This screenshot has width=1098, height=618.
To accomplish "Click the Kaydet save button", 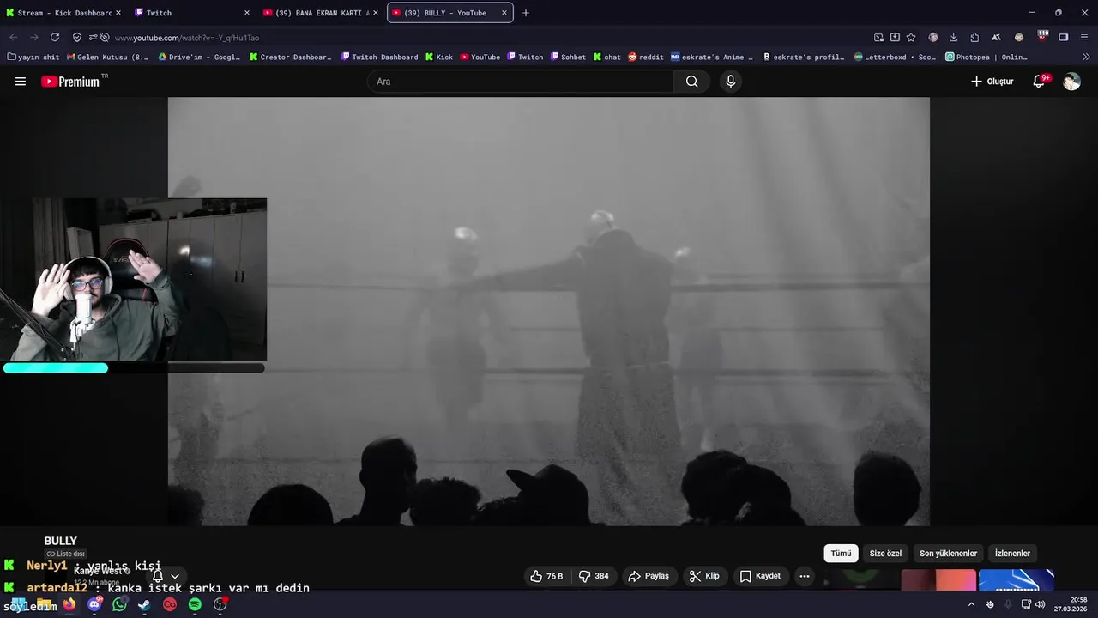I will tap(760, 576).
